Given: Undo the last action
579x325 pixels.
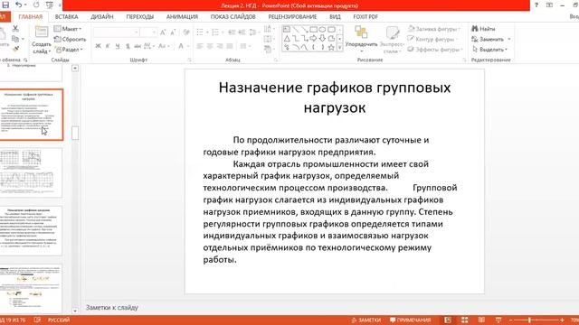Looking at the screenshot, I should point(18,5).
